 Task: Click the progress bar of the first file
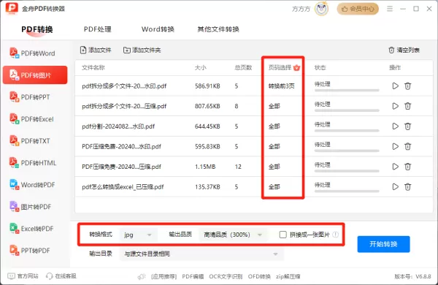tap(347, 91)
